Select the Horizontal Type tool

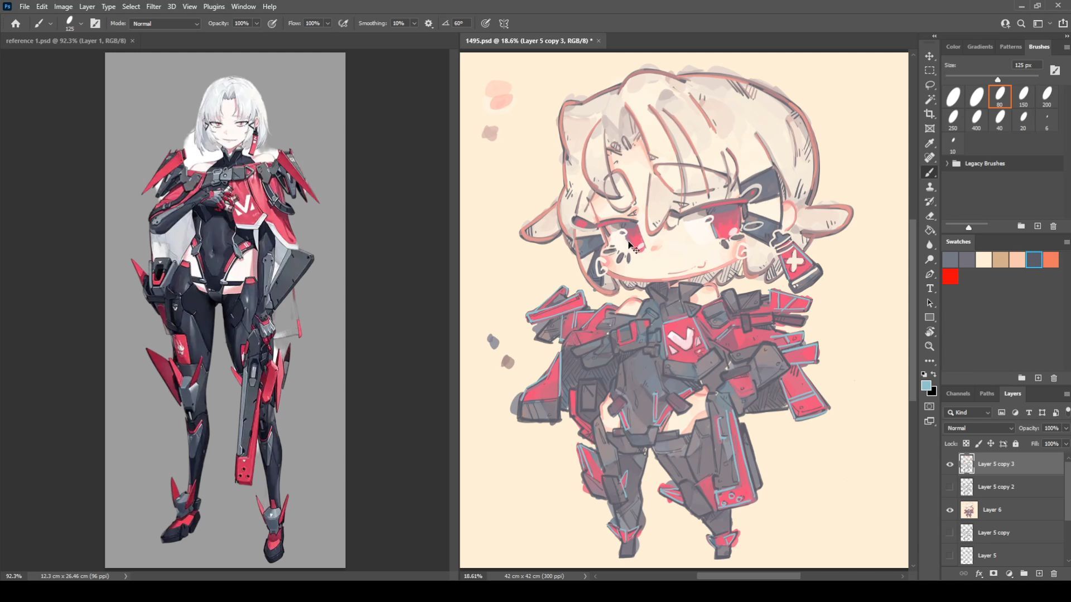pyautogui.click(x=929, y=289)
